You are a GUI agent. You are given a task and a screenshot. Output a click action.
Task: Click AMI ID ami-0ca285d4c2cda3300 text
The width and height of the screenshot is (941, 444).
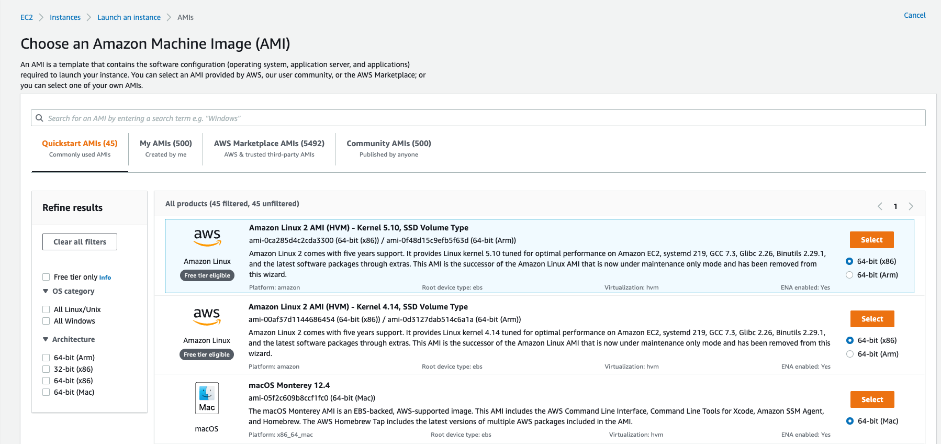pos(291,240)
